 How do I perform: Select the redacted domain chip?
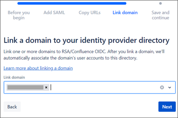pyautogui.click(x=25, y=87)
